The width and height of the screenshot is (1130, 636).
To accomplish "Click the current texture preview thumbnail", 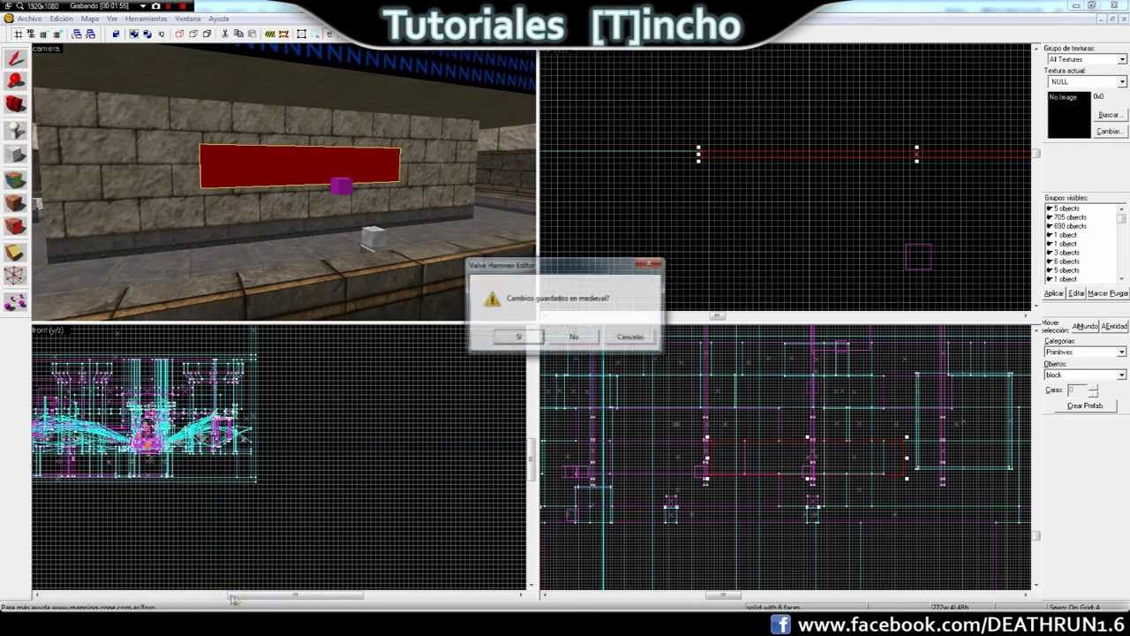I will (x=1069, y=115).
